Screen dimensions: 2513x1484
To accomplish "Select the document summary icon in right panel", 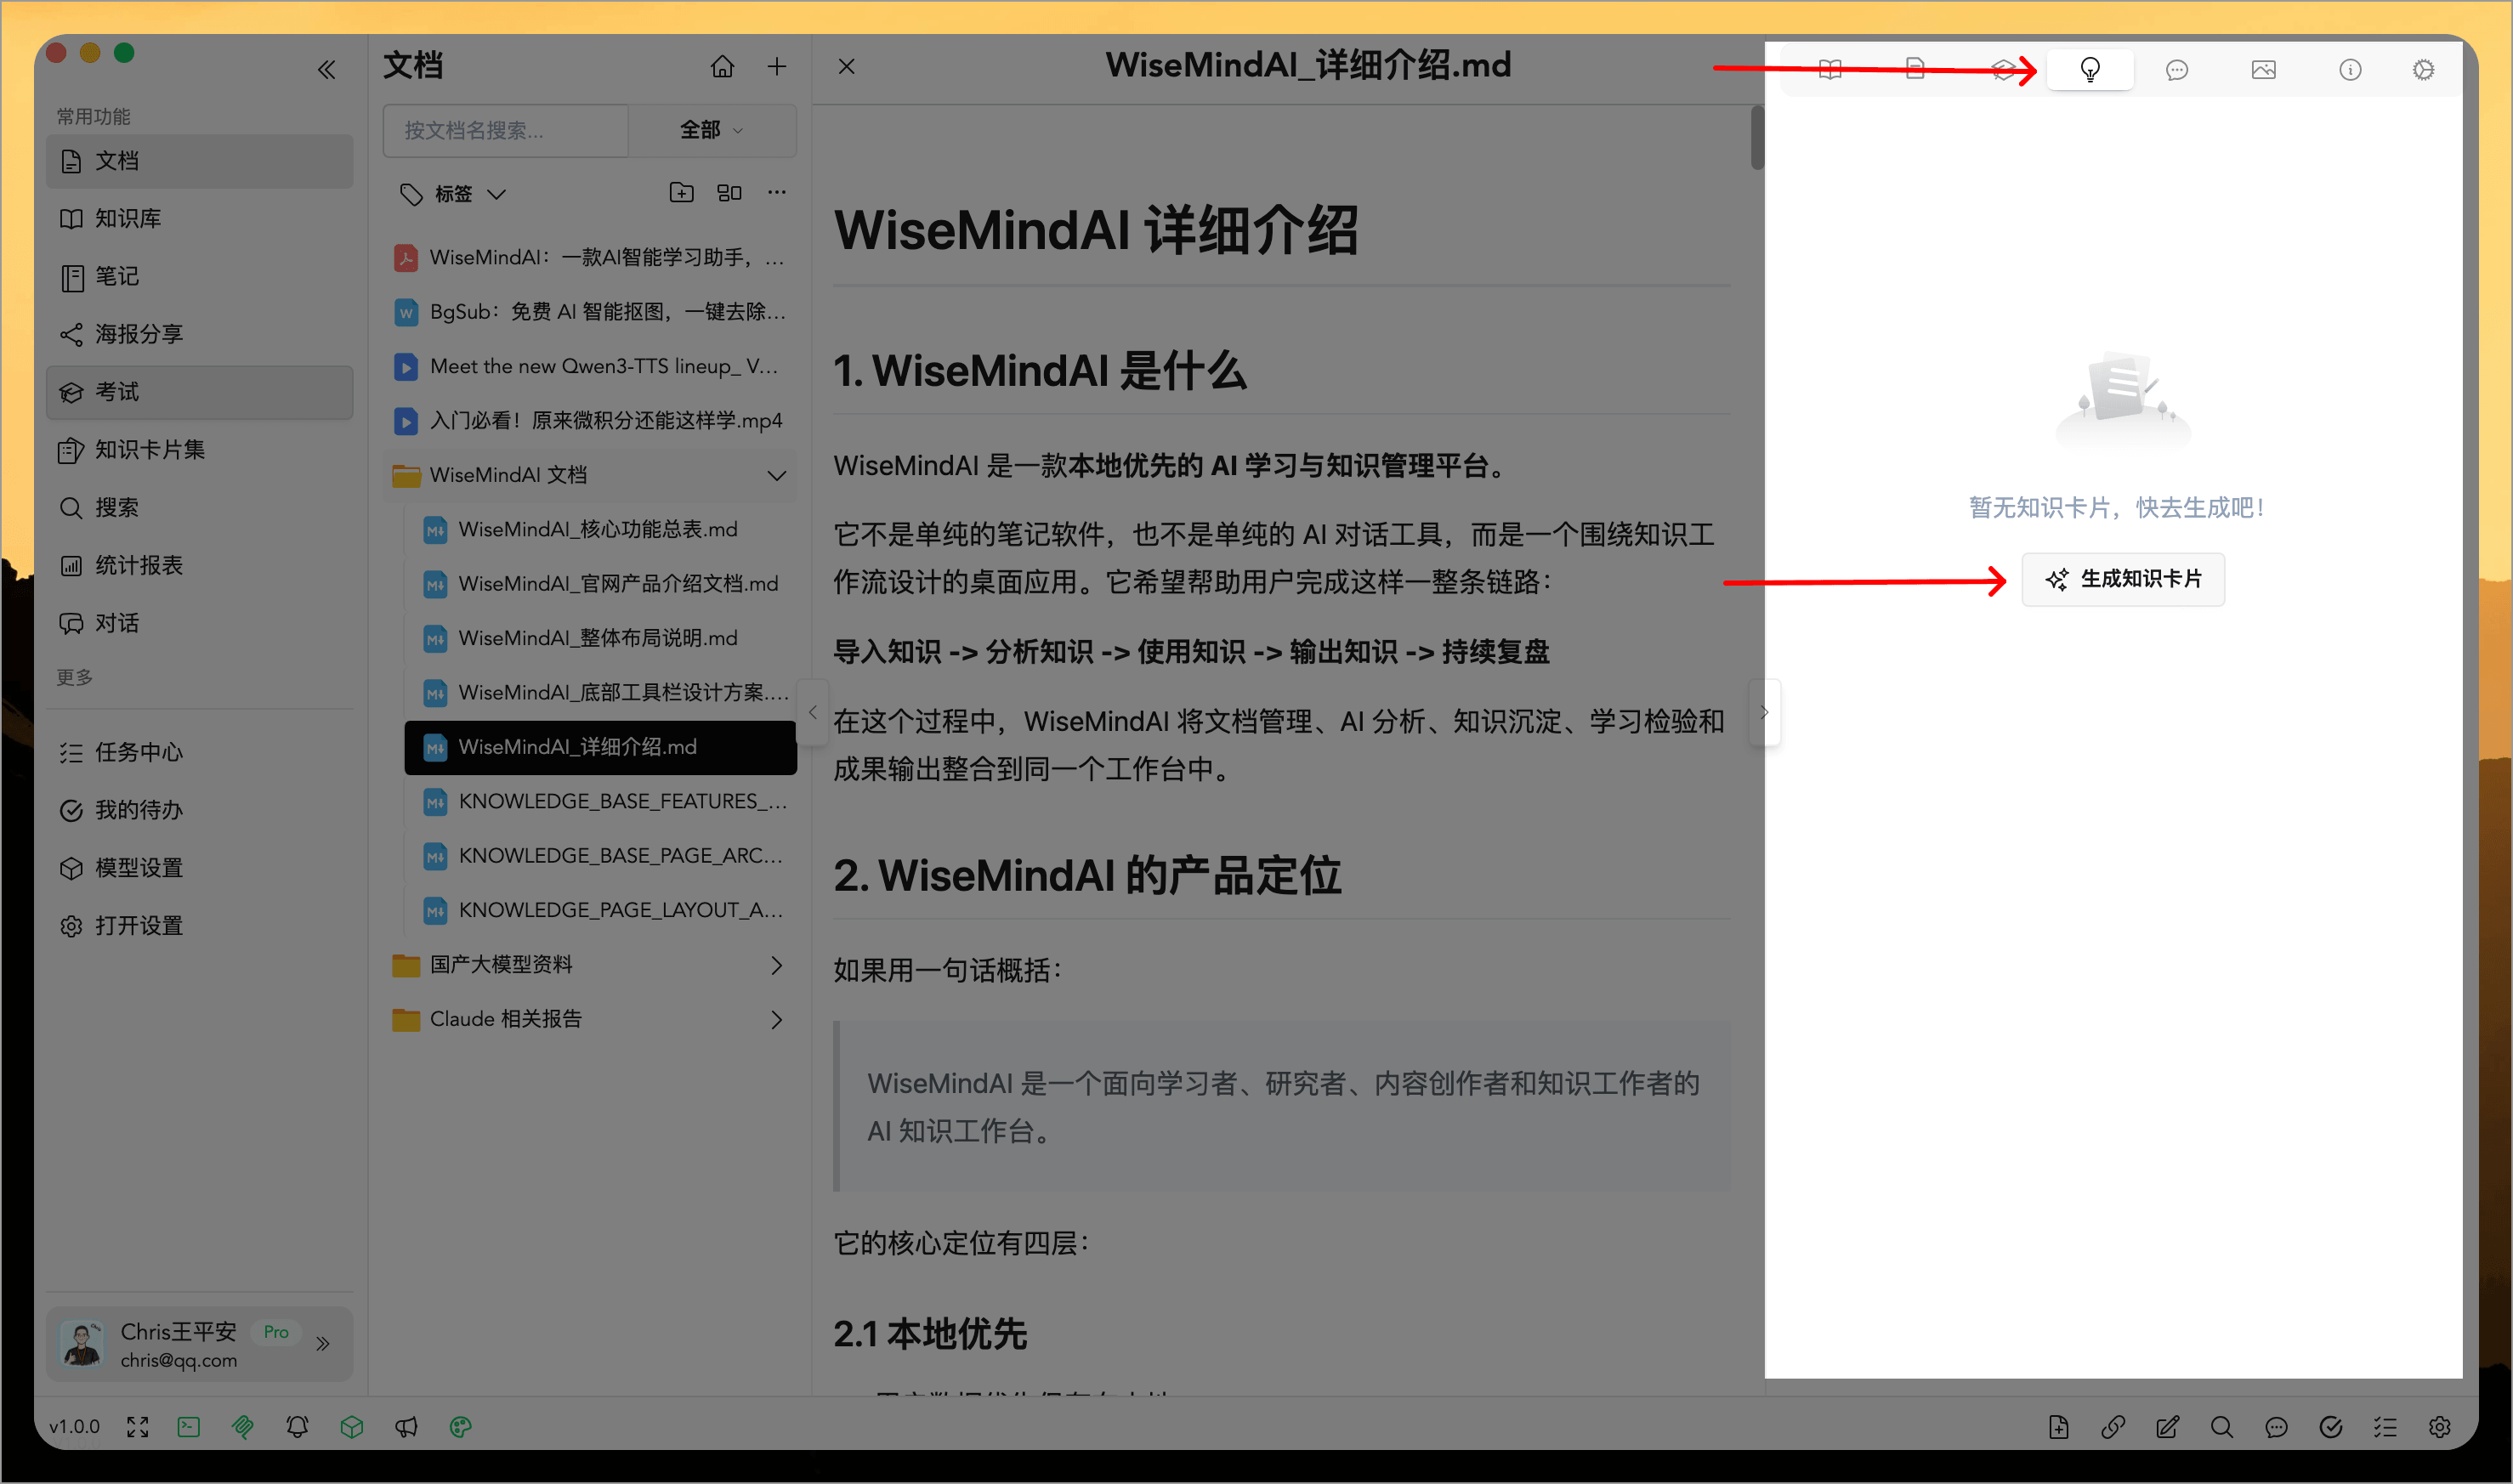I will 1916,69.
